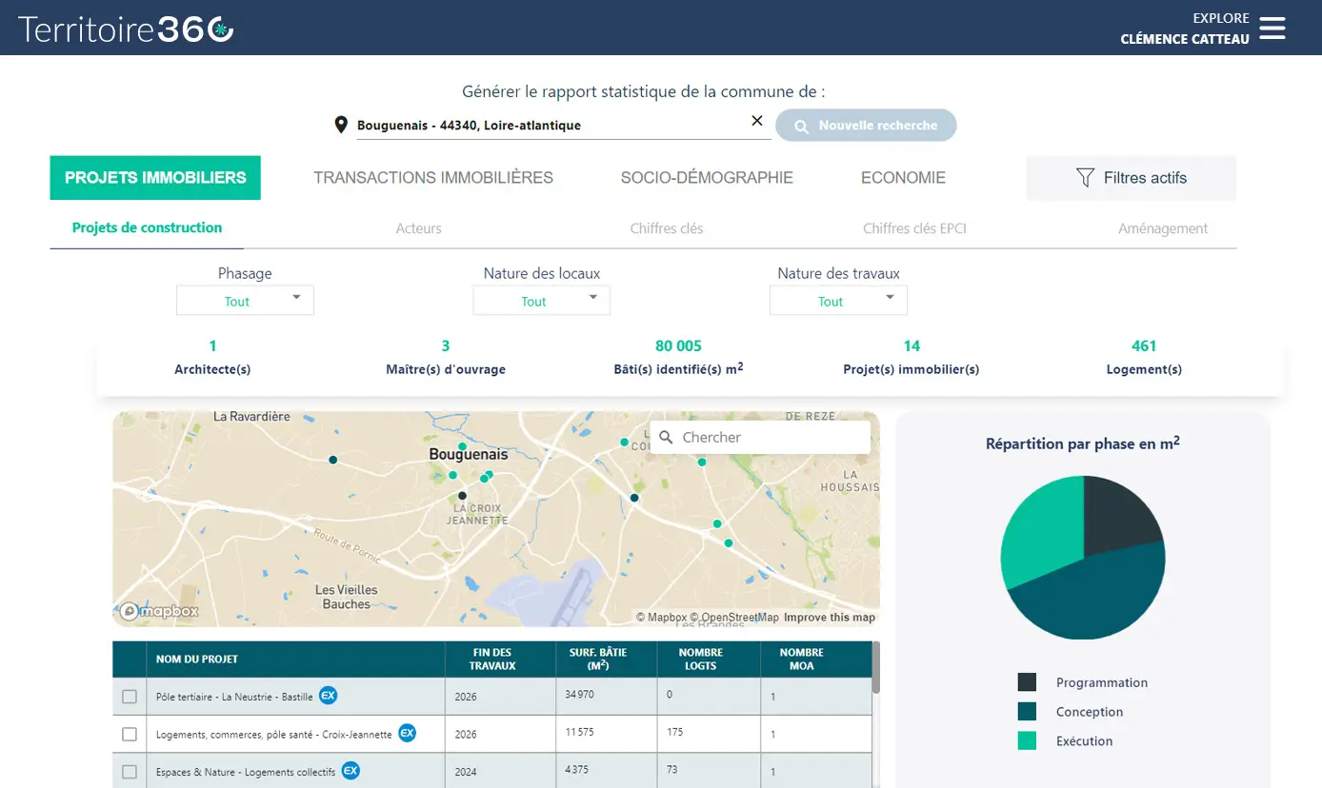This screenshot has width=1322, height=788.
Task: Click the filter funnel icon
Action: 1084,177
